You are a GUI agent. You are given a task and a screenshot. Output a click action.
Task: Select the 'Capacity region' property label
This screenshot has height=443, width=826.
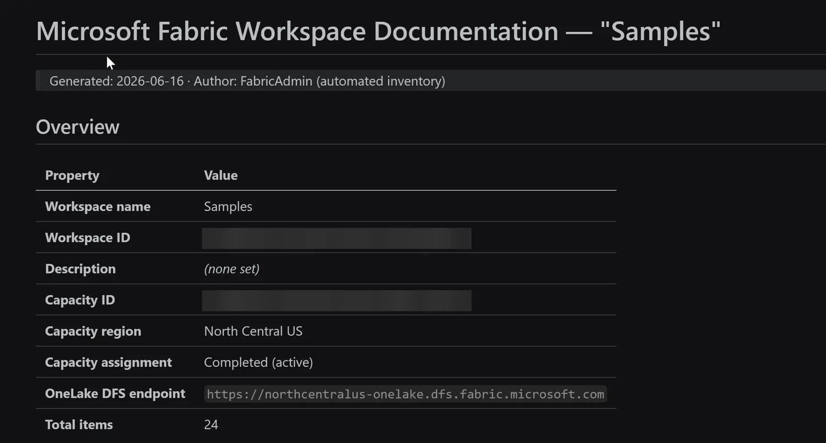[x=93, y=331]
